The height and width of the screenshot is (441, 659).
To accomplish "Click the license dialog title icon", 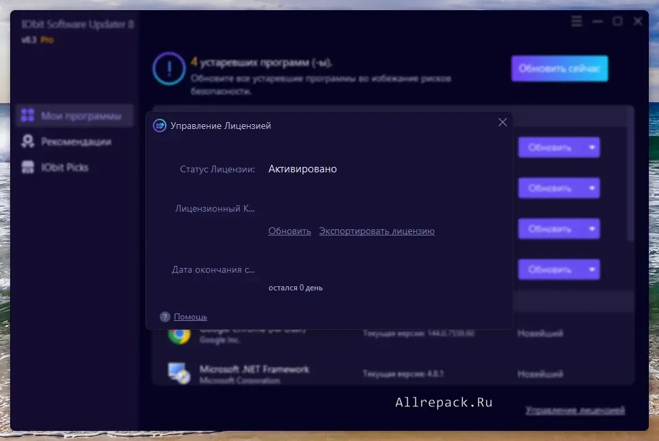I will tap(159, 126).
